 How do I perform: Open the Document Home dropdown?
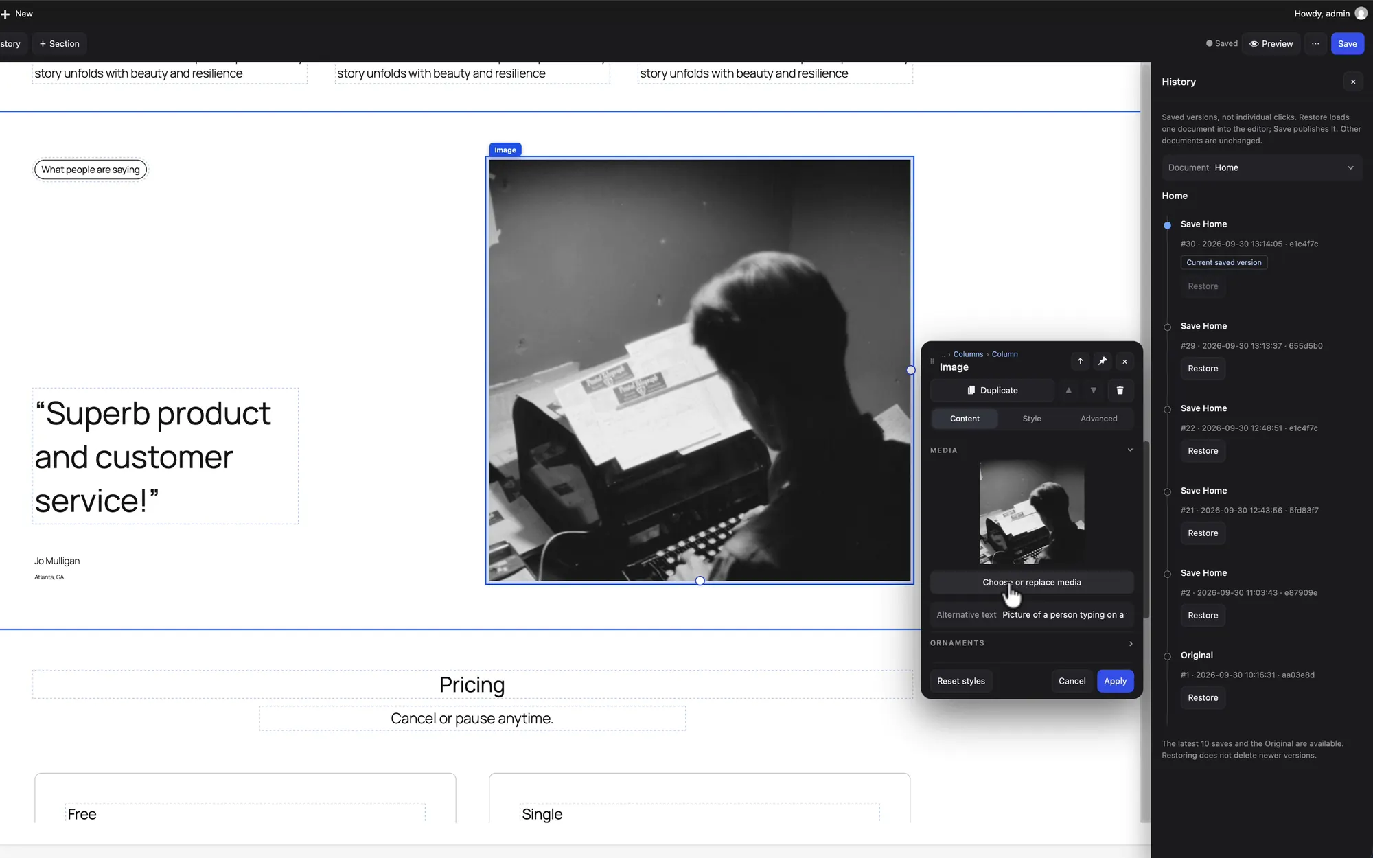pos(1262,167)
